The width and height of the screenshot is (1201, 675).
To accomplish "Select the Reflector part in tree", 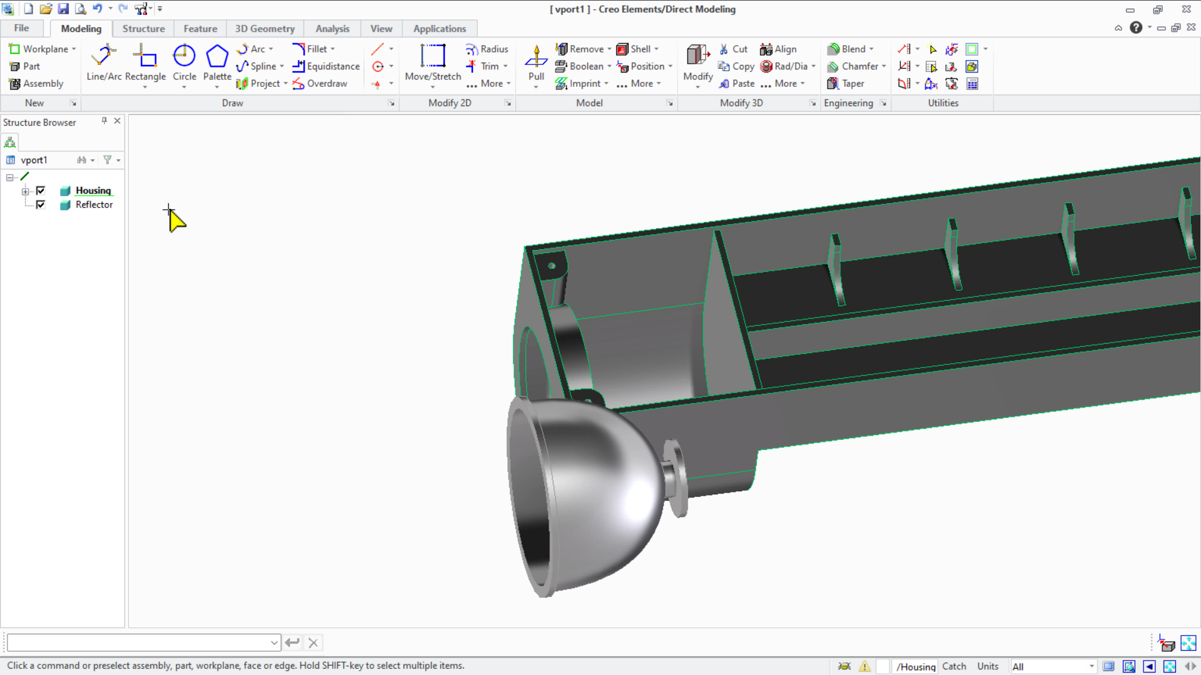I will (94, 204).
